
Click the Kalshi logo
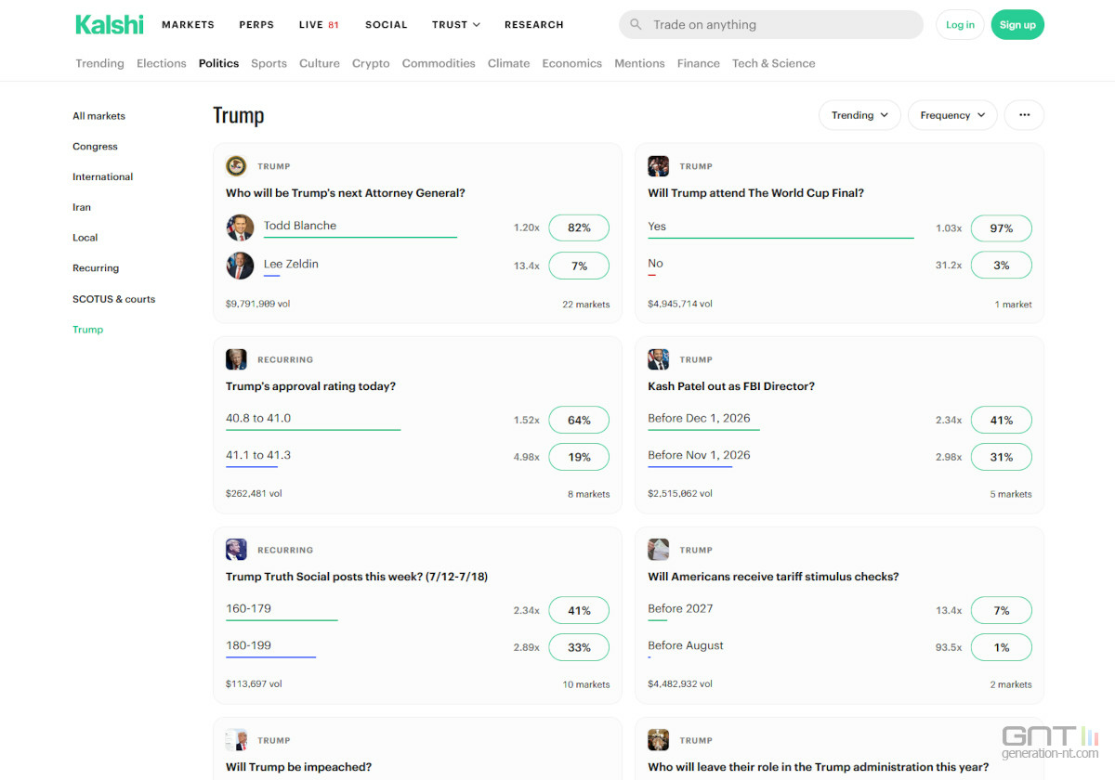coord(110,24)
